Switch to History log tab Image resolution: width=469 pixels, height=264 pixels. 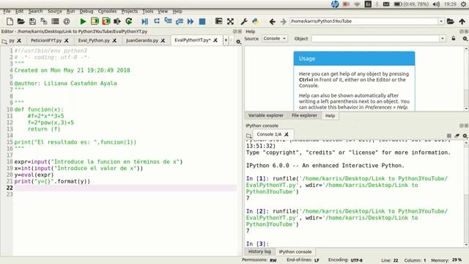coord(259,252)
